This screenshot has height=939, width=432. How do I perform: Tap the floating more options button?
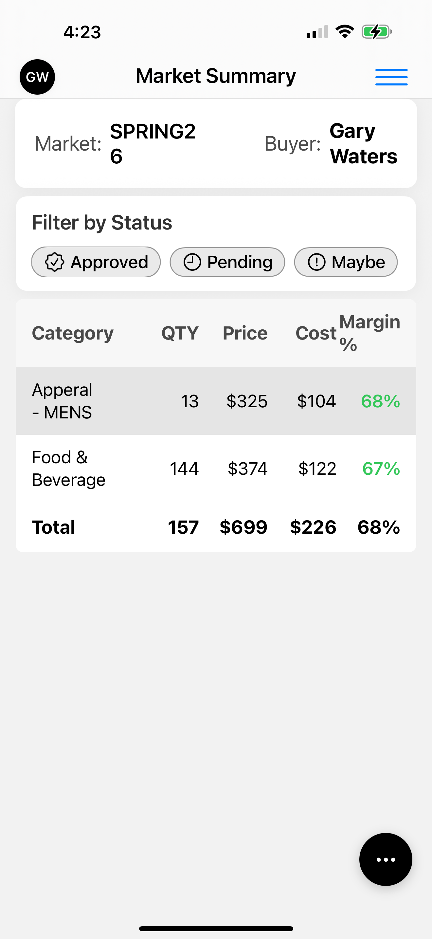pos(386,859)
